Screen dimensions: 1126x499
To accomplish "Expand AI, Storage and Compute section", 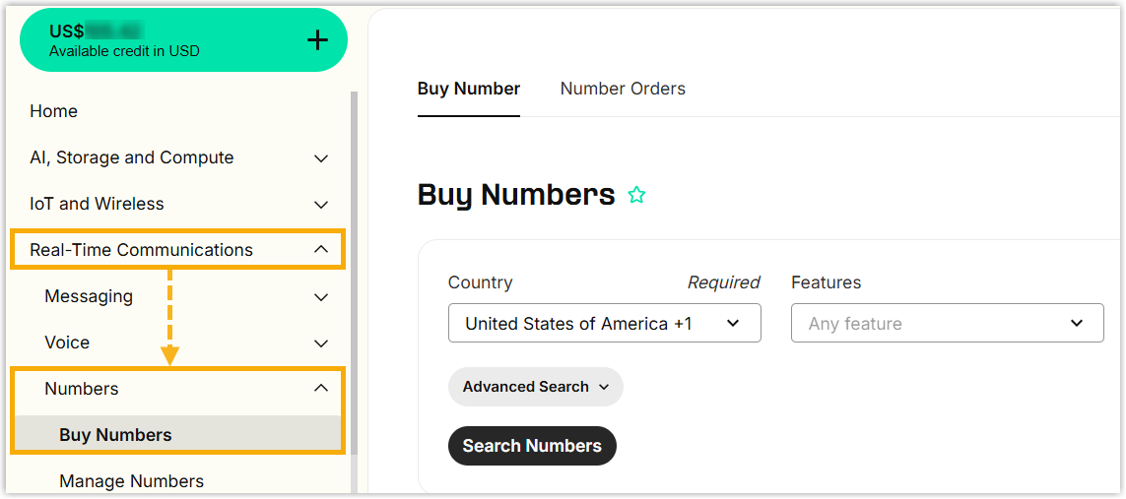I will pyautogui.click(x=321, y=158).
